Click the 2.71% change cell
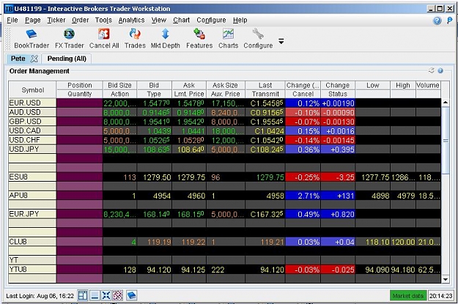 [303, 196]
